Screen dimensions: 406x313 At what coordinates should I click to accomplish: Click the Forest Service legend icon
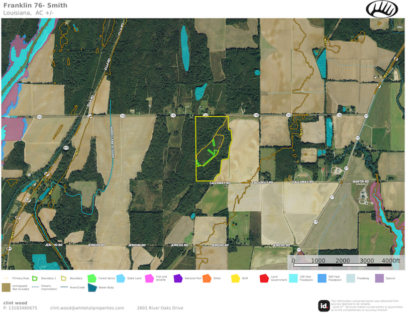point(92,277)
